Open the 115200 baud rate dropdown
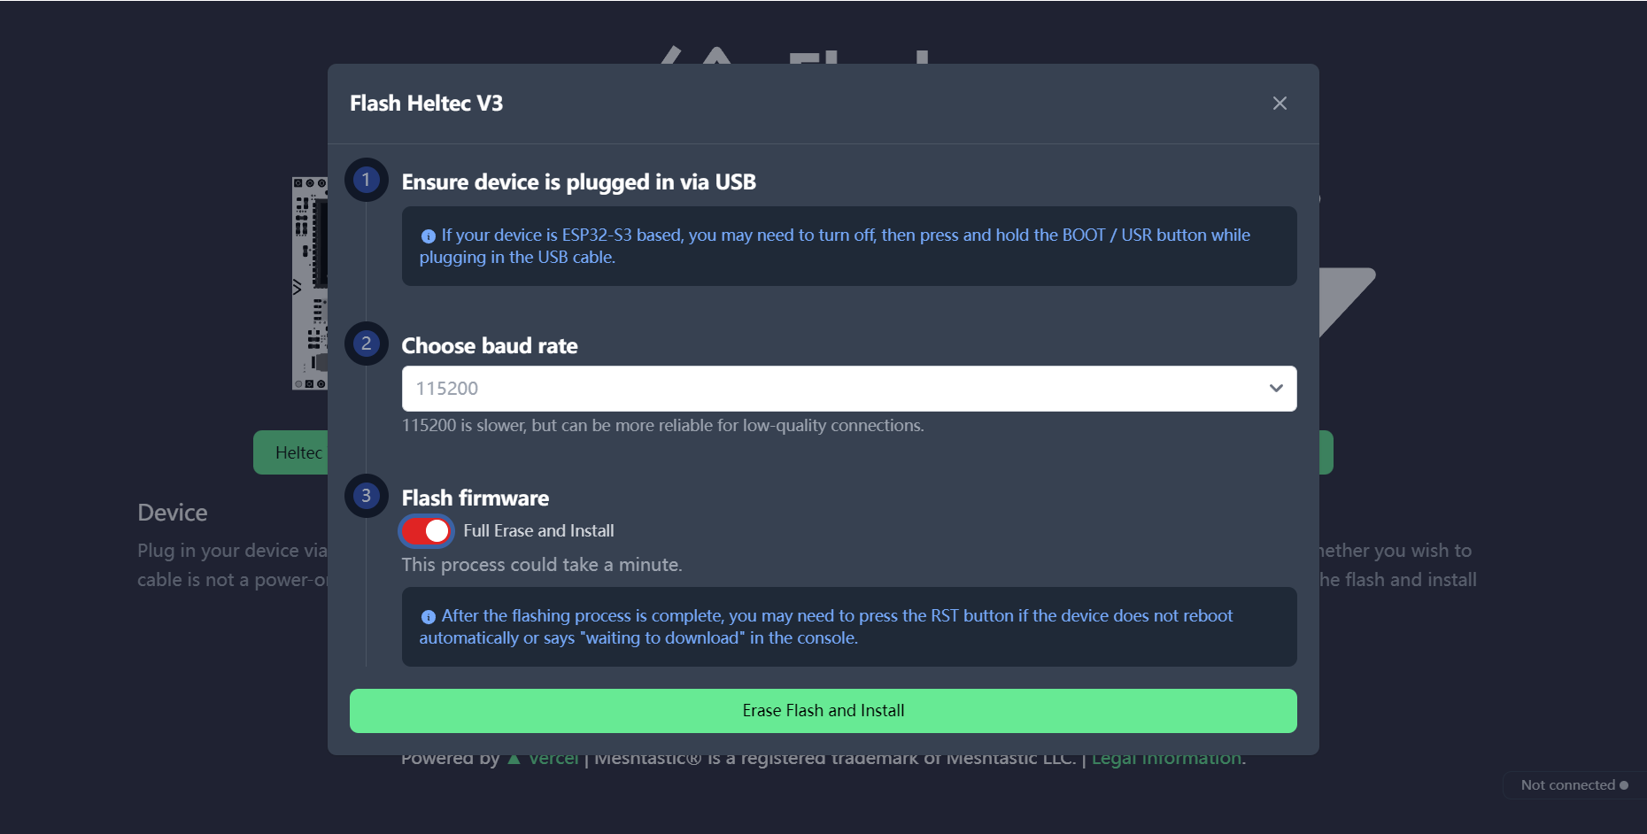 pos(832,389)
